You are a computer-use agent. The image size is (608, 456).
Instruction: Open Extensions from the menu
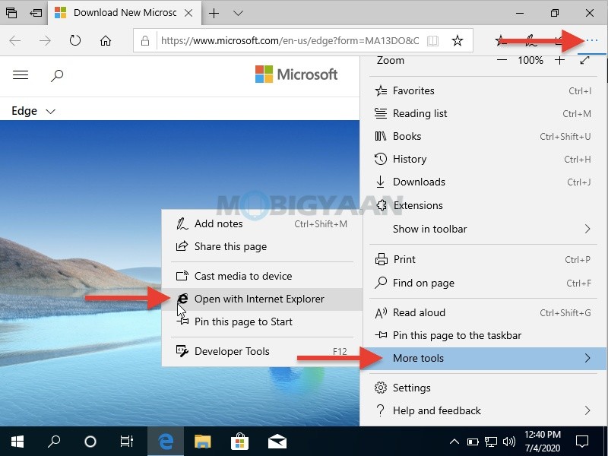[x=483, y=205]
